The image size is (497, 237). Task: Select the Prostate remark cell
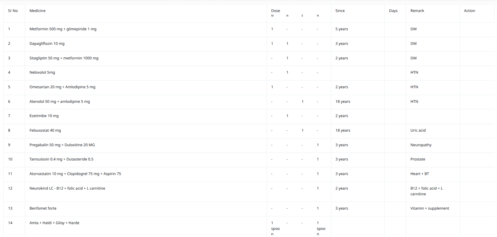click(418, 159)
